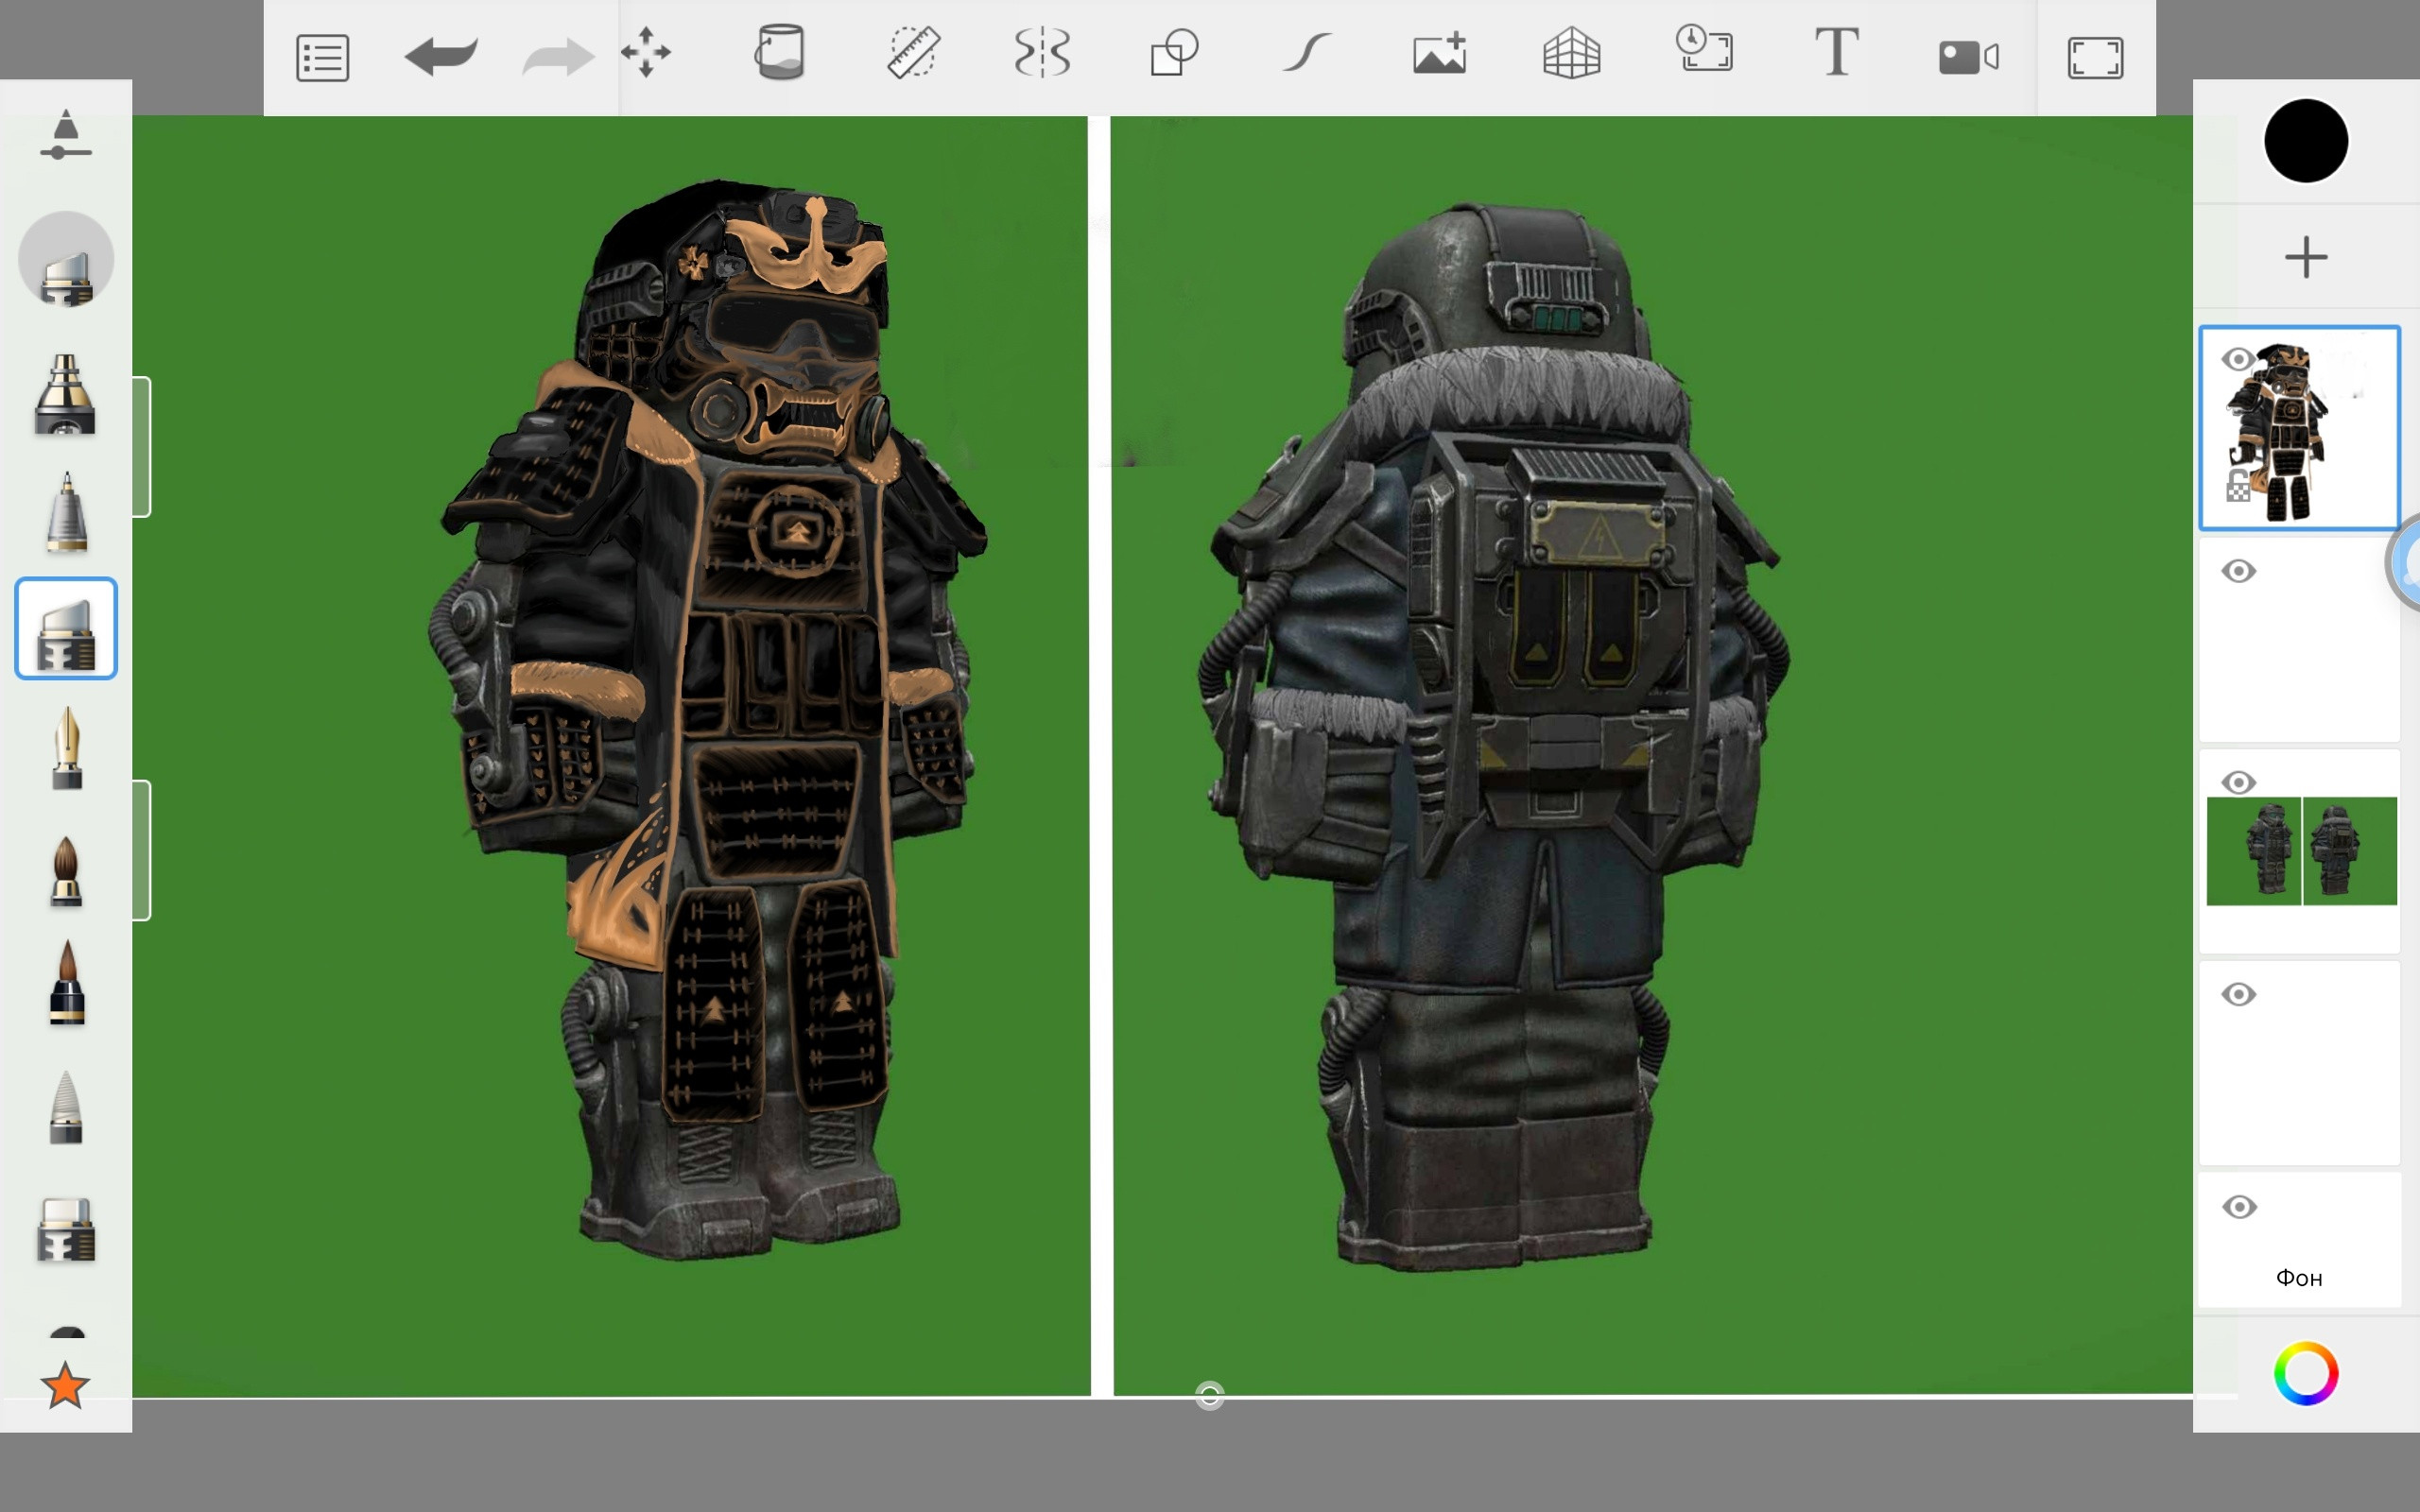The image size is (2420, 1512).
Task: Select the bottom chisel marker brush
Action: coord(66,1230)
